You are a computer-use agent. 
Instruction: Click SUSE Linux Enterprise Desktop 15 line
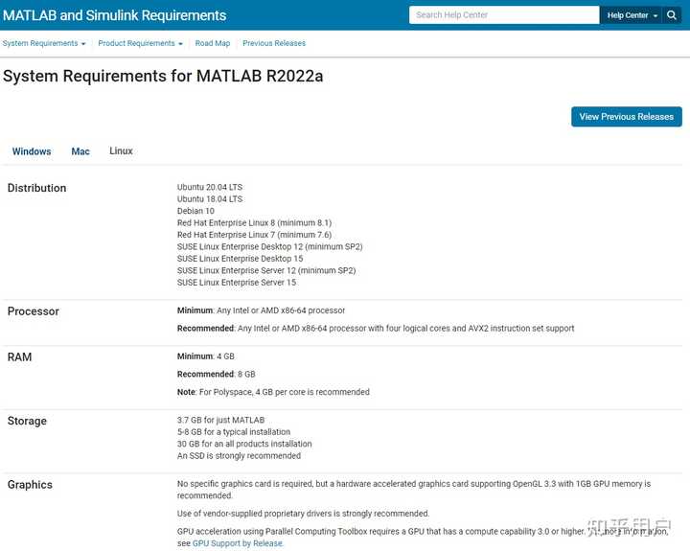click(x=241, y=259)
